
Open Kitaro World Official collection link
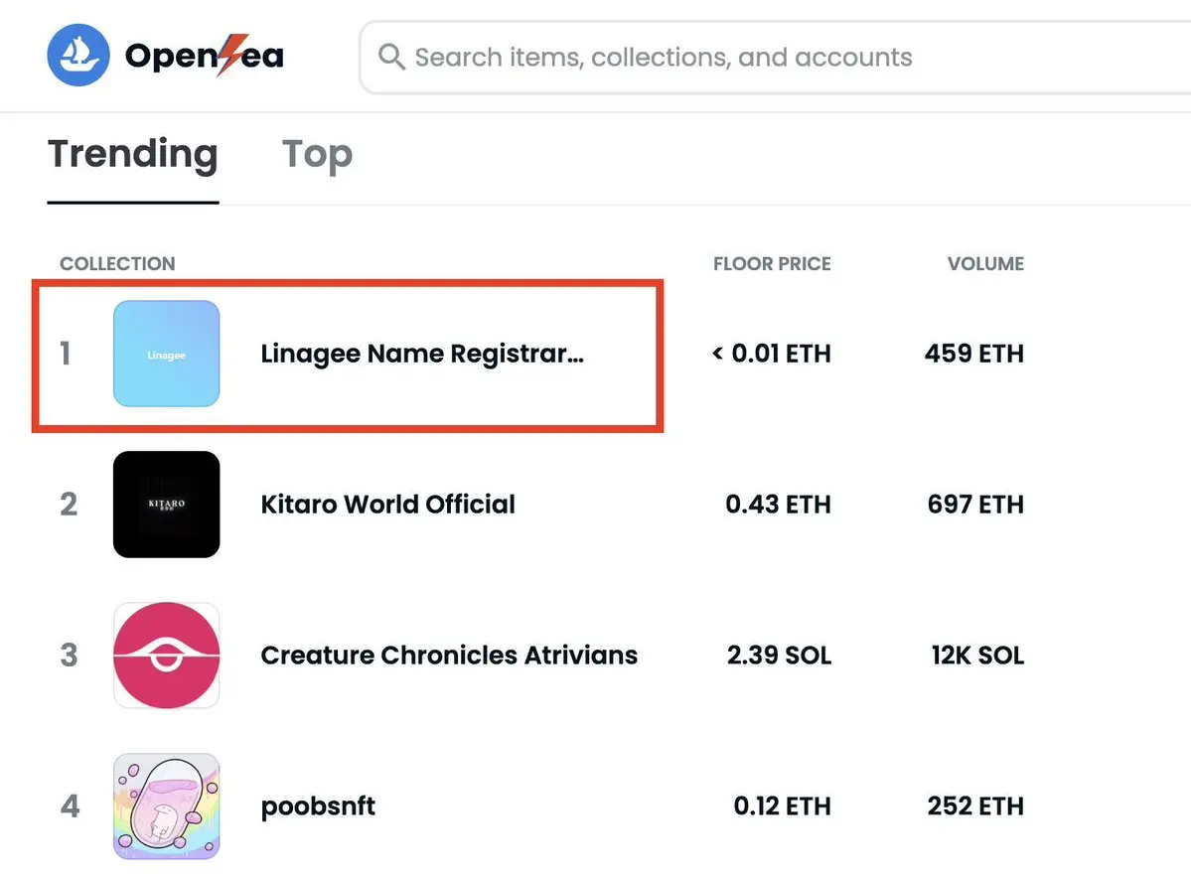point(387,505)
